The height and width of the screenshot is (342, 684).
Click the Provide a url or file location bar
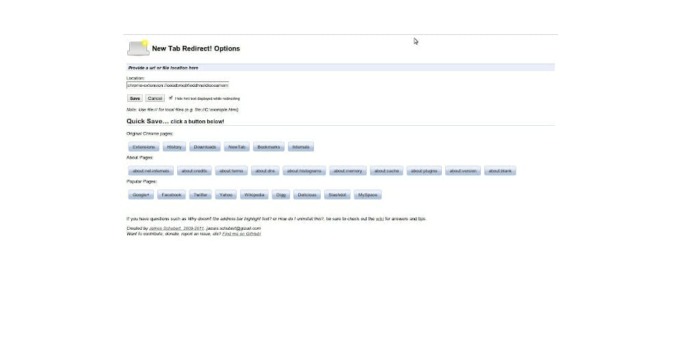(x=340, y=68)
